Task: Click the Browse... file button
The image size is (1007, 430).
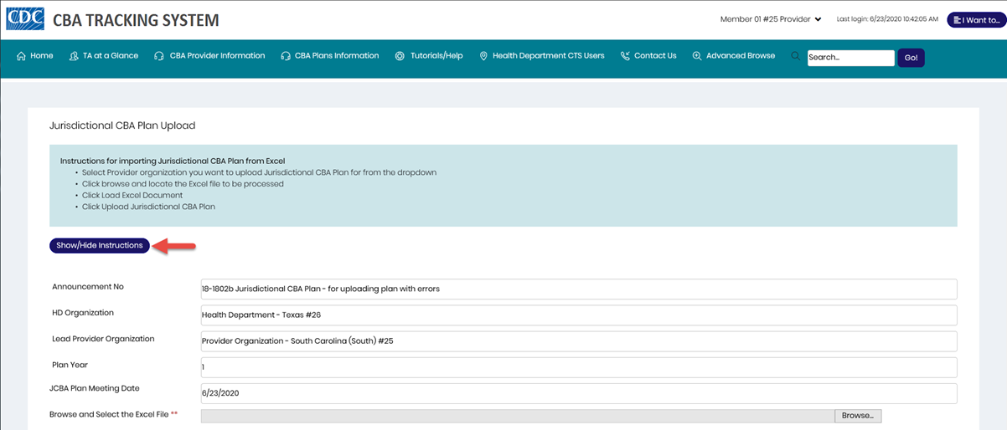Action: click(857, 416)
